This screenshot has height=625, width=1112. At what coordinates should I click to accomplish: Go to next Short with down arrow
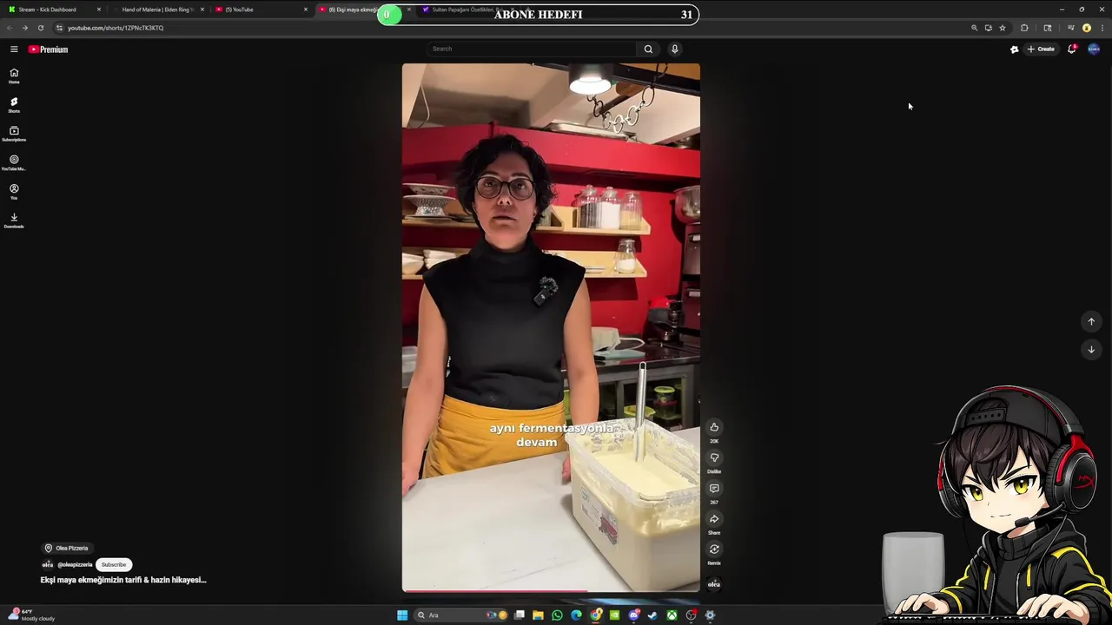click(x=1091, y=350)
